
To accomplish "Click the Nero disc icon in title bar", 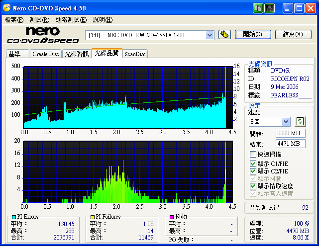I will point(6,8).
